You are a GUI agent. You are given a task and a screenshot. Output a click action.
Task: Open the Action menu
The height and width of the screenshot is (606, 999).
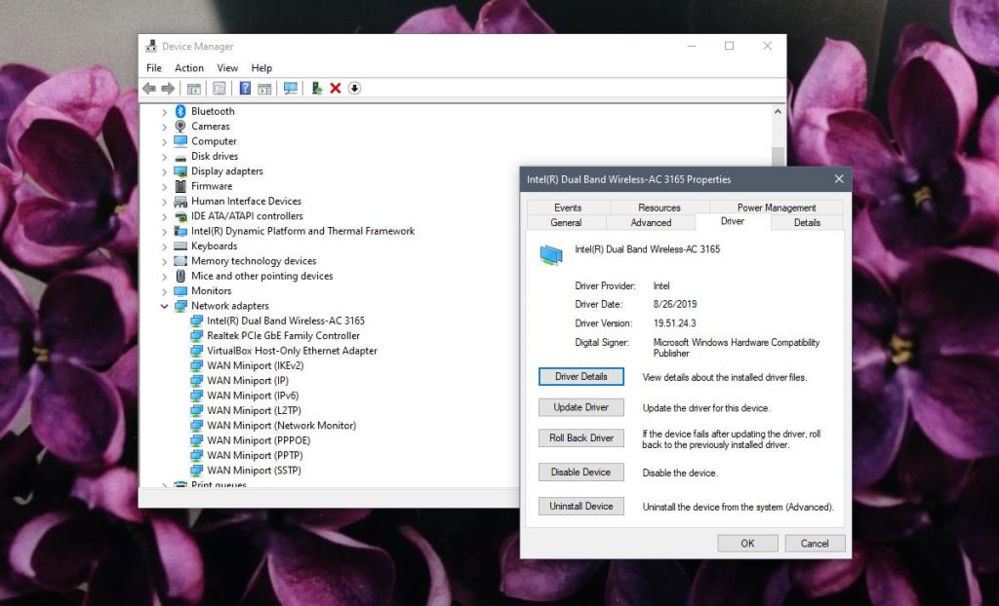(188, 67)
